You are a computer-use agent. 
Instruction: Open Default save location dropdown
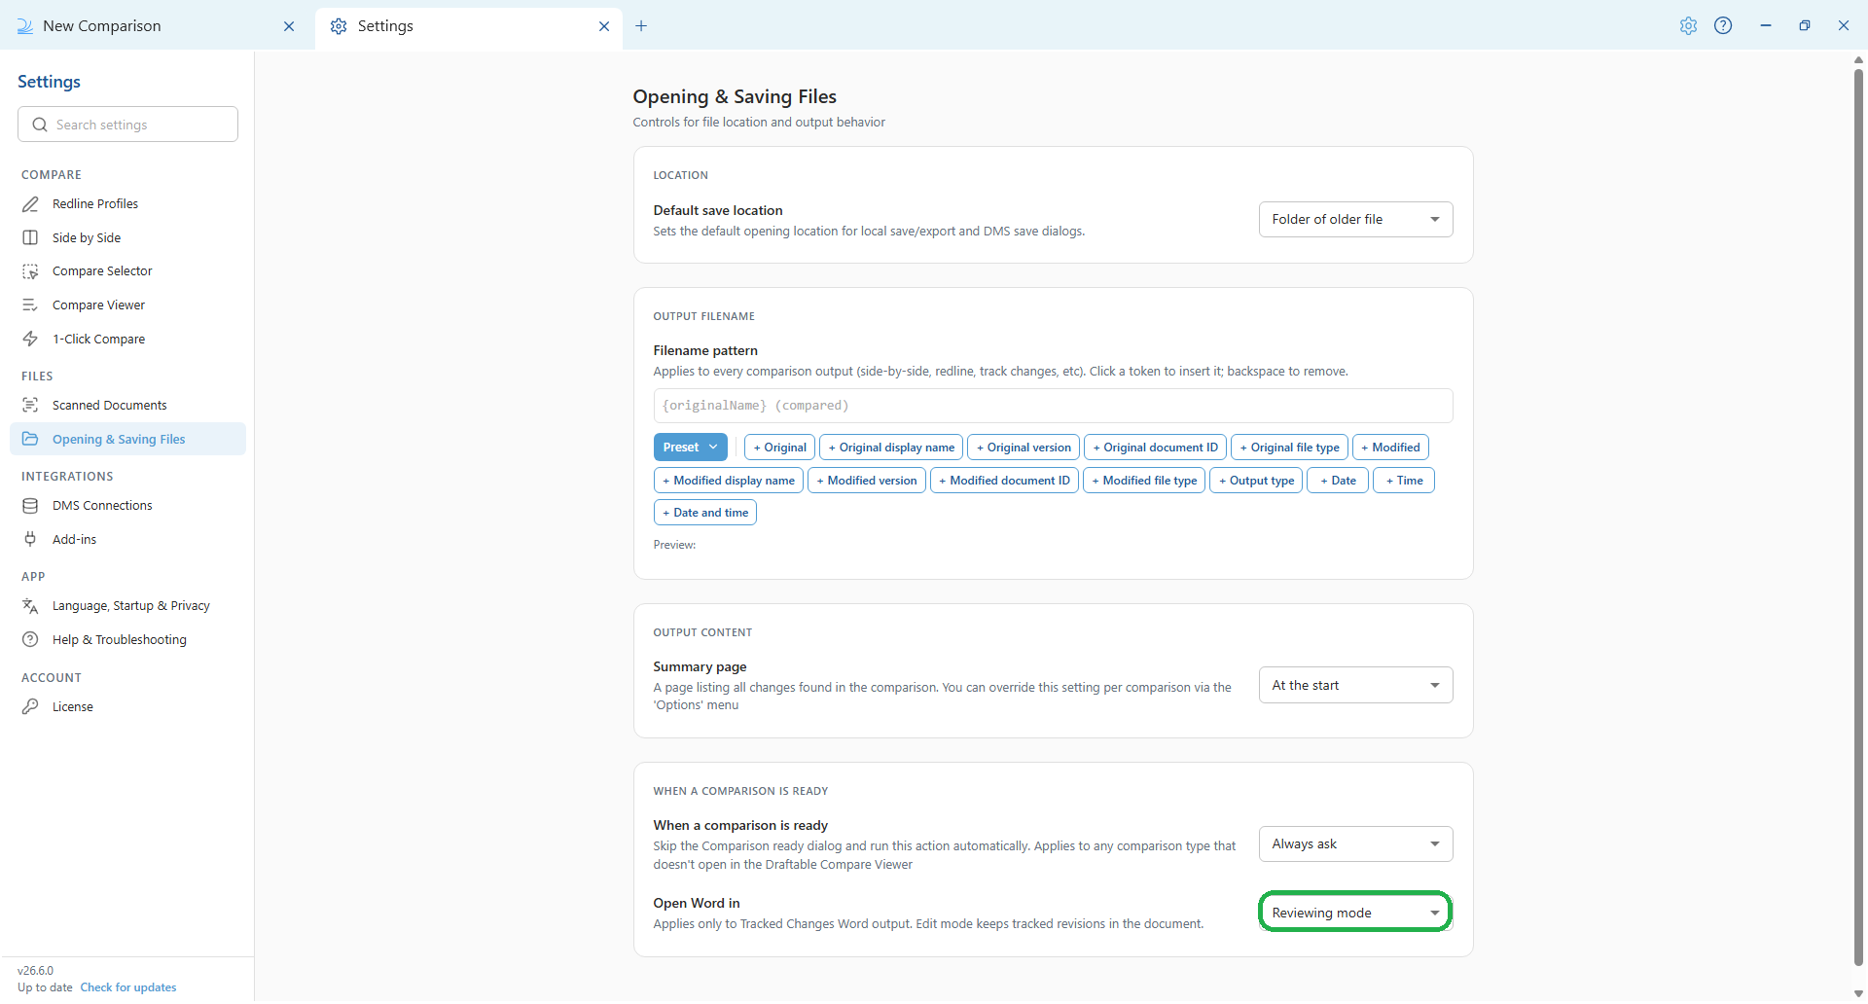click(1355, 220)
